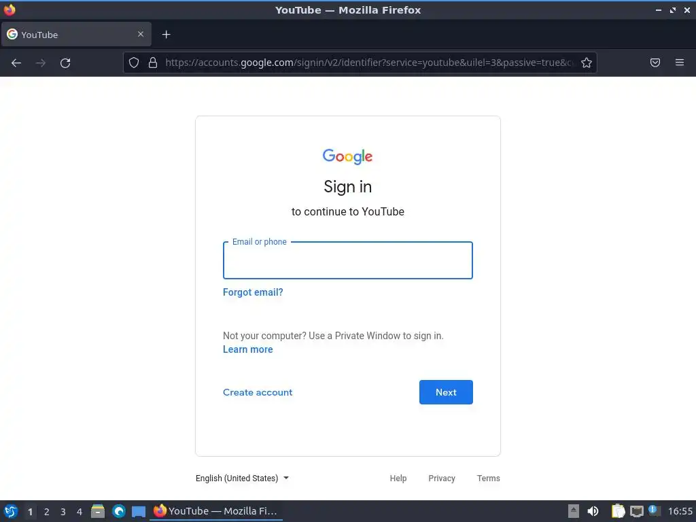Open the Terms footer link
Screen dimensions: 696x522
(488, 478)
